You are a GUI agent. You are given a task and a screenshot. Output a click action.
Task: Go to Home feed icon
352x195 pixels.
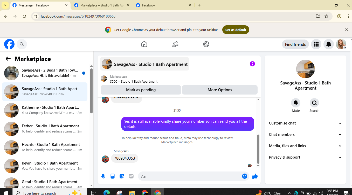(x=144, y=44)
